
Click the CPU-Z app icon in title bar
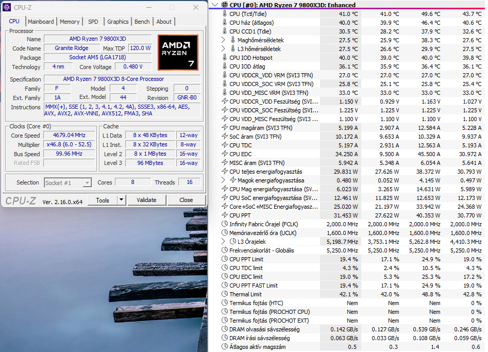(x=7, y=7)
